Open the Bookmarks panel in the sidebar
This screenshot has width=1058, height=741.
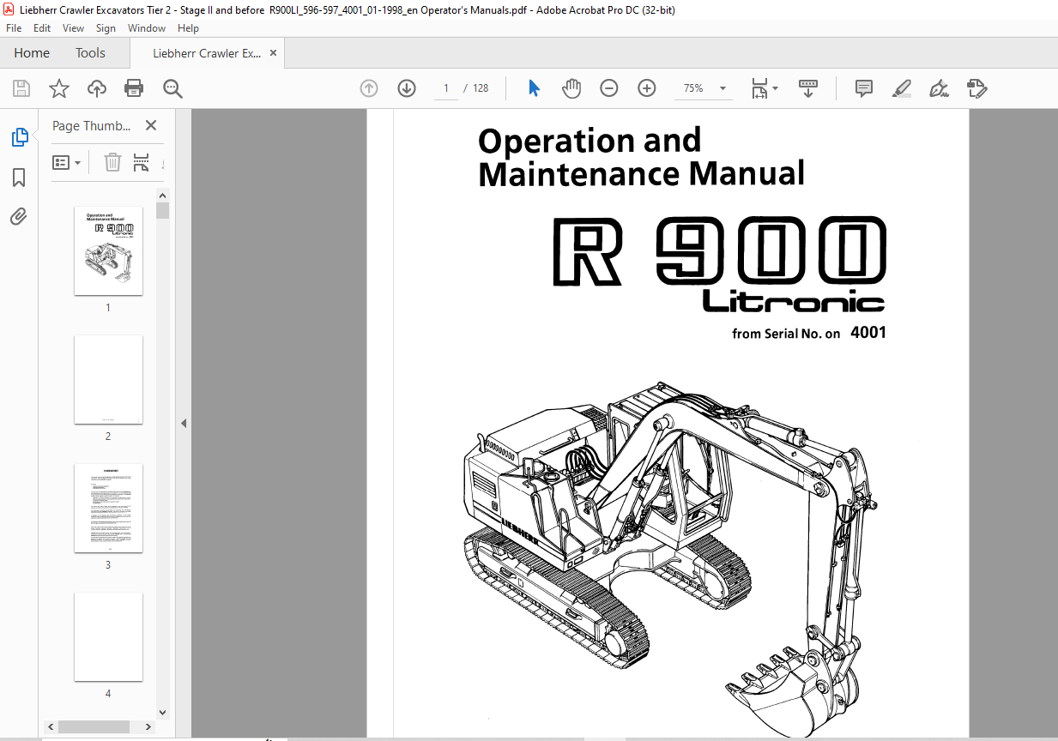(x=19, y=178)
